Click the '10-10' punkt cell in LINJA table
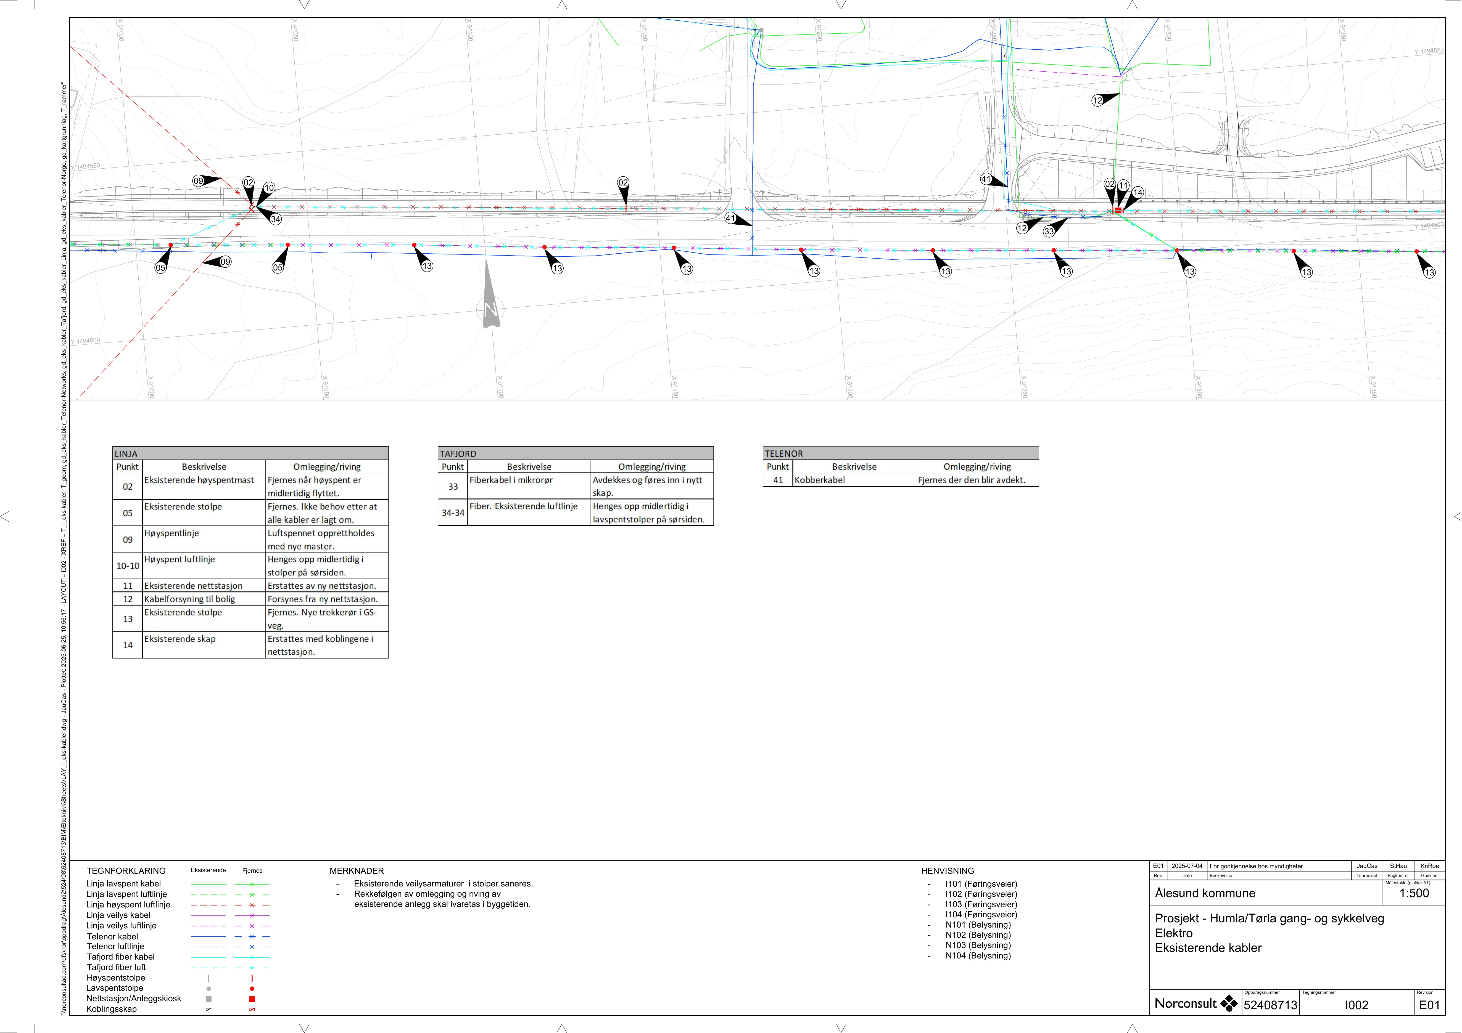The height and width of the screenshot is (1033, 1462). pos(127,566)
